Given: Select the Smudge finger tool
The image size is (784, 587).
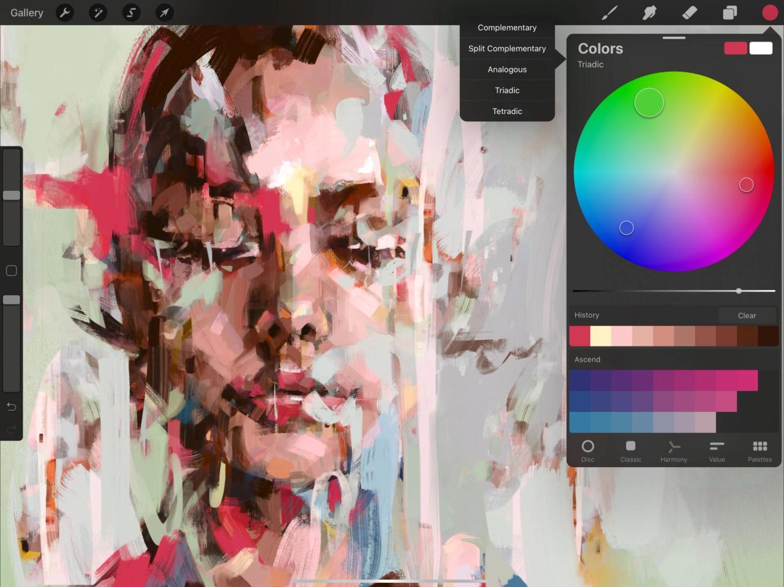Looking at the screenshot, I should [x=649, y=12].
